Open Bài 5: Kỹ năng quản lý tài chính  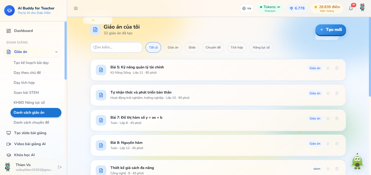(218, 70)
